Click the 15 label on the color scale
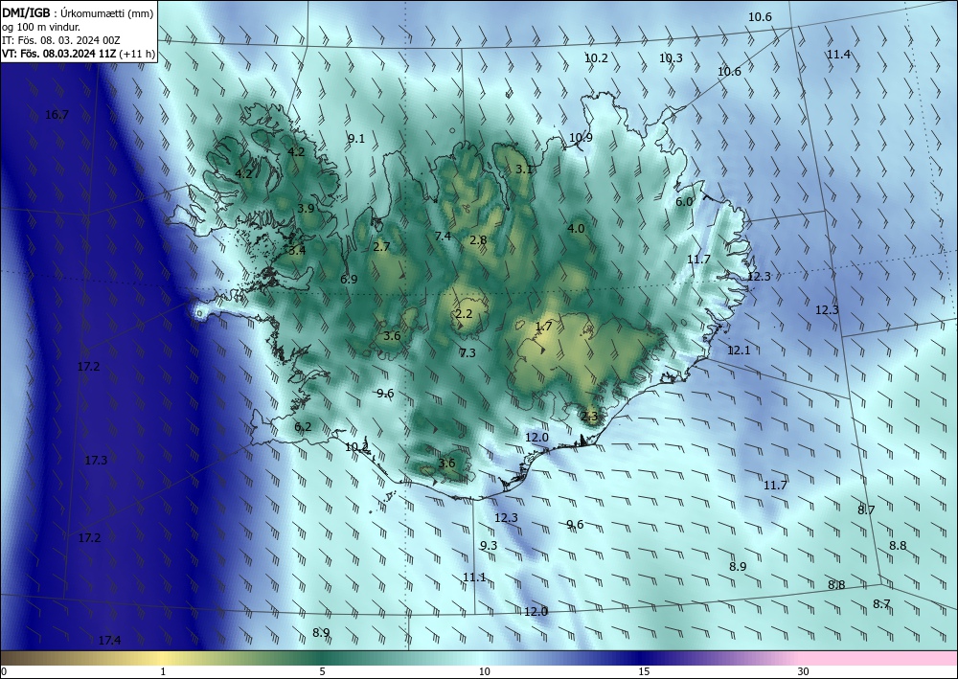 tap(644, 671)
